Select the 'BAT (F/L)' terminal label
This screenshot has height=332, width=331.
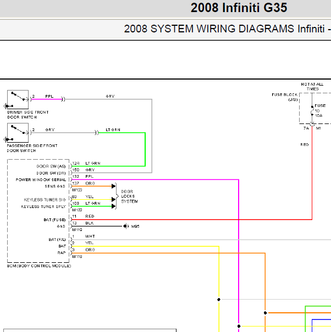click(57, 240)
